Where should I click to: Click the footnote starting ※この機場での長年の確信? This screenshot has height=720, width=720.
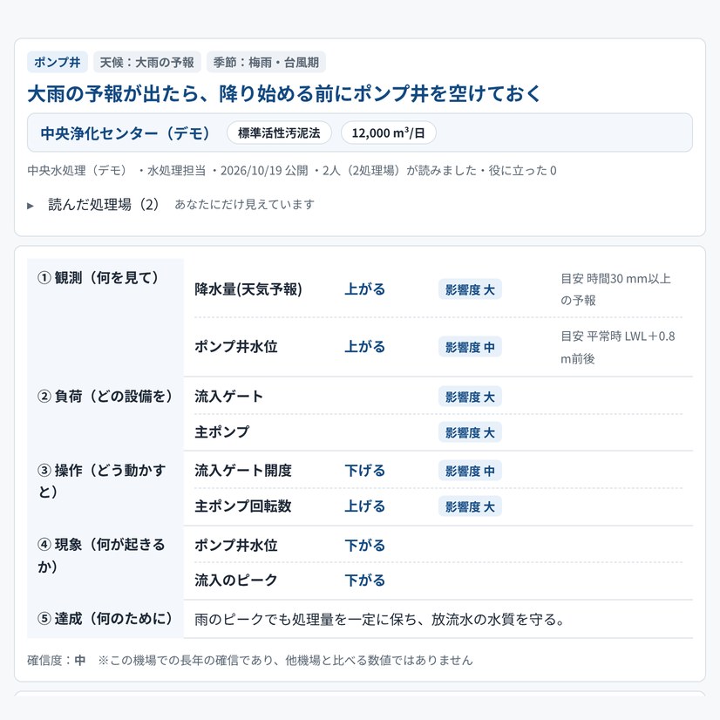(x=285, y=661)
